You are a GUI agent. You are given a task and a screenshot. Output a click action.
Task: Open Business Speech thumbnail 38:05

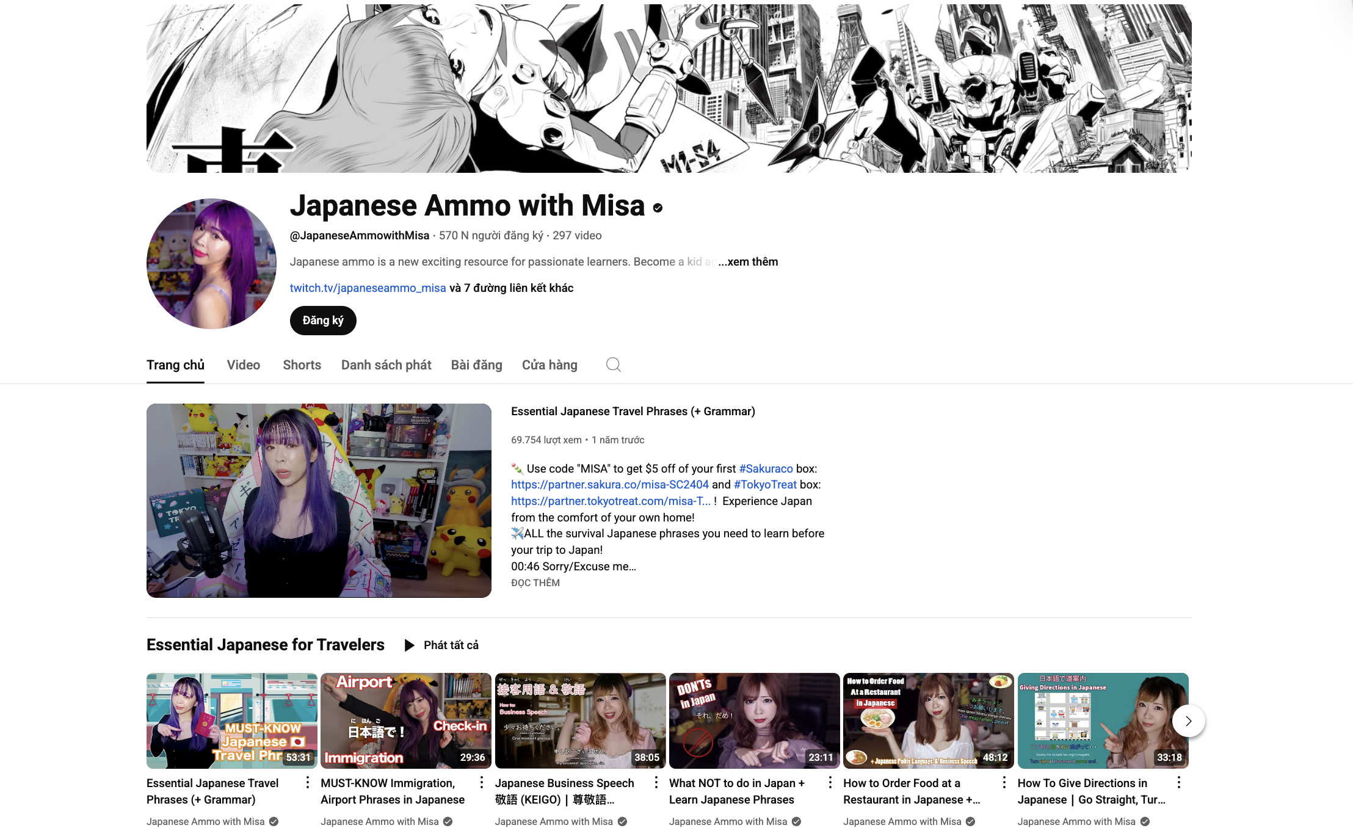580,721
